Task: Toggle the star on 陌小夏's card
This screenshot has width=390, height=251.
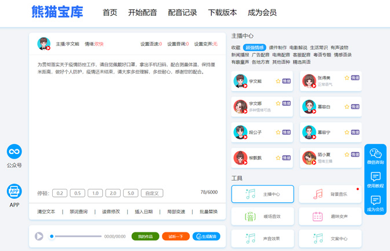Action: click(x=346, y=155)
